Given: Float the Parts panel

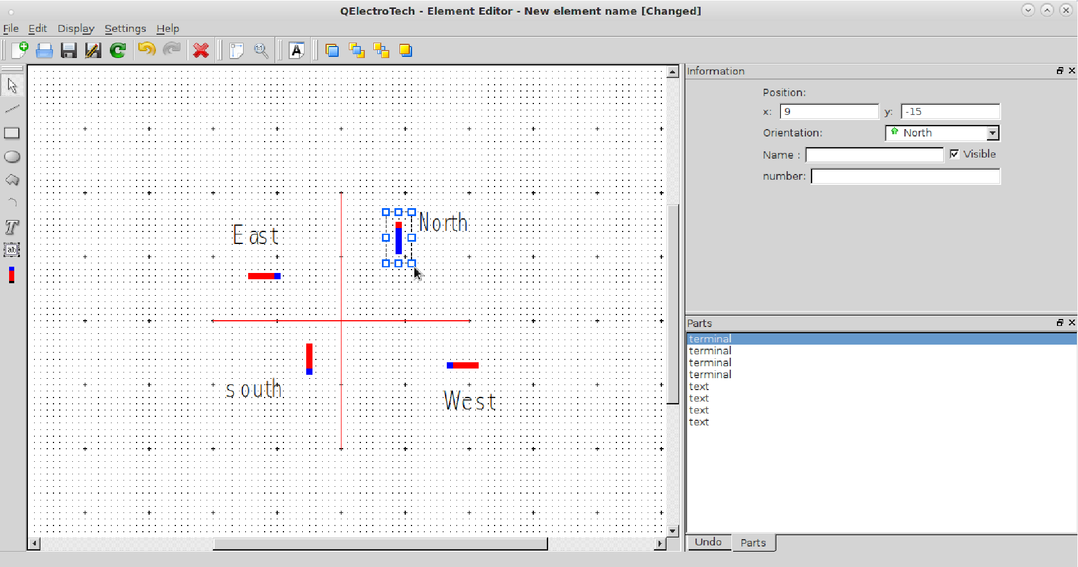Looking at the screenshot, I should [1059, 322].
